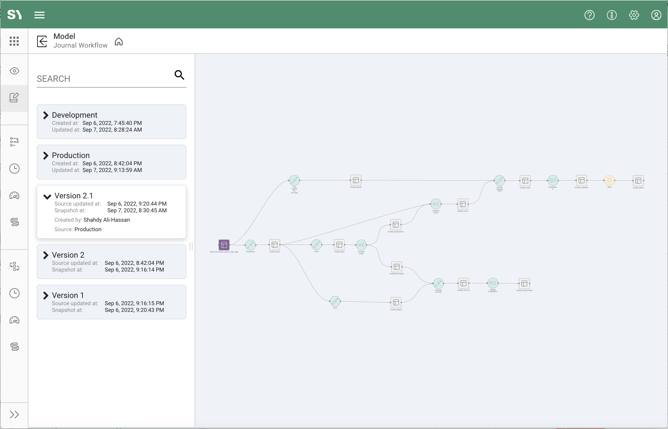Select the purple source table node

point(224,245)
